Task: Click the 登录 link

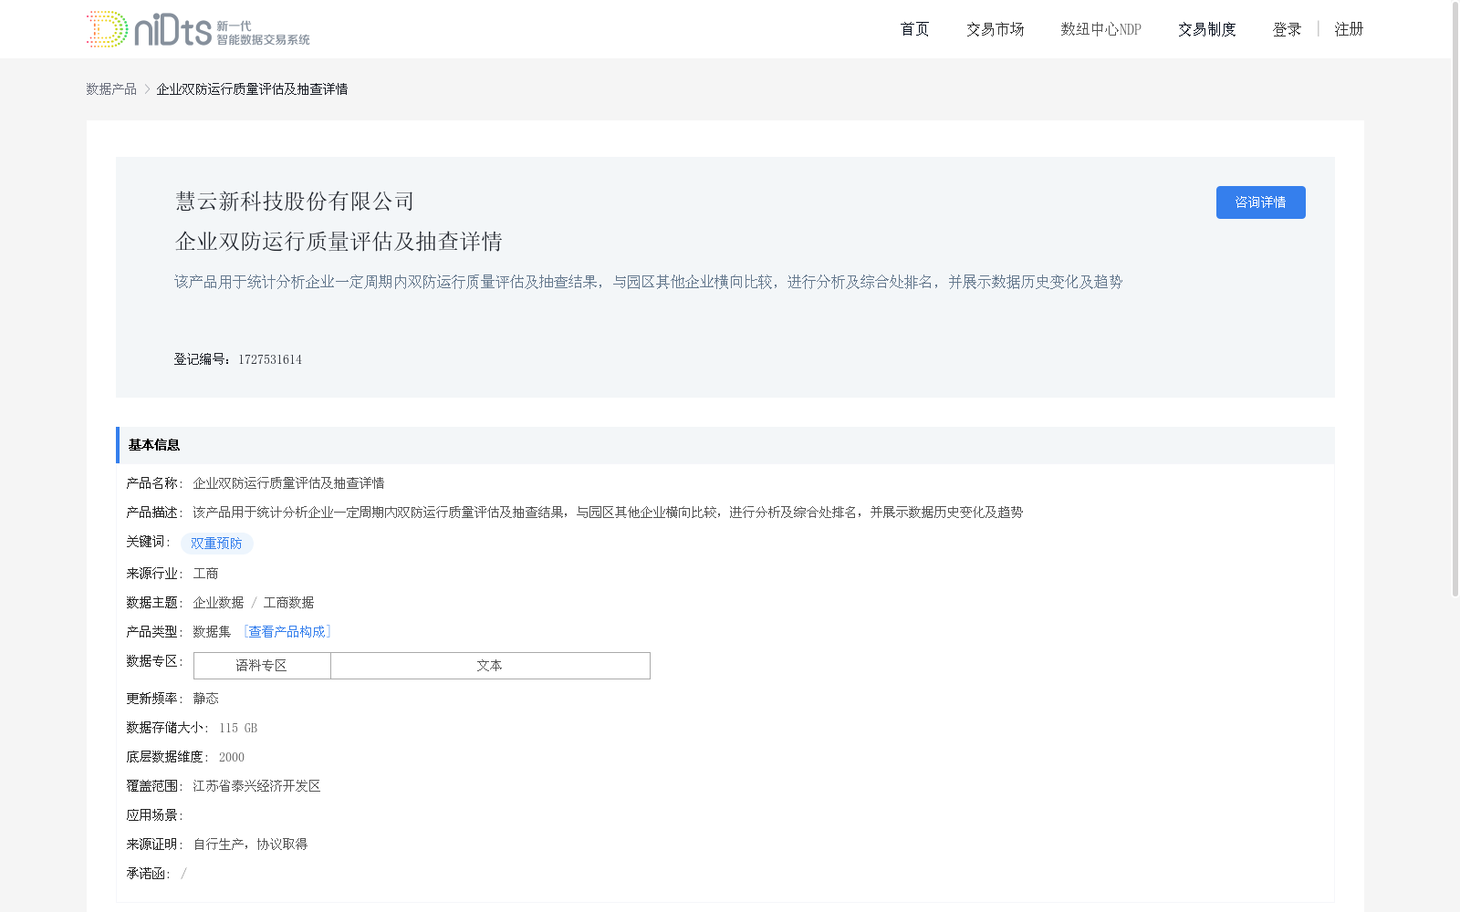Action: [1287, 29]
